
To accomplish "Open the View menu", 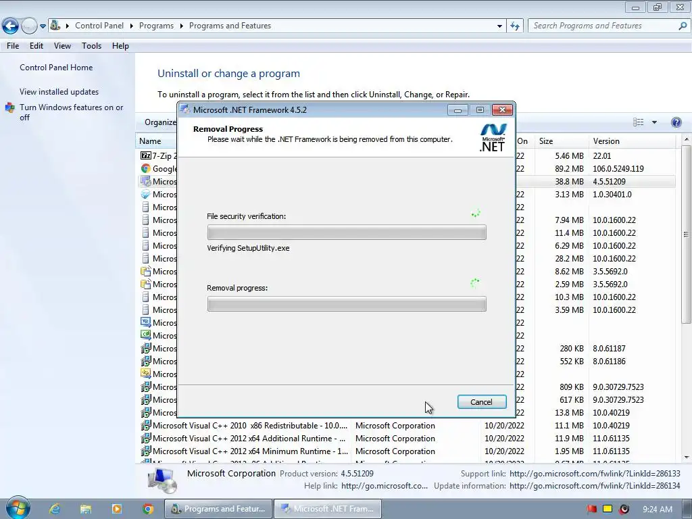I will click(62, 46).
